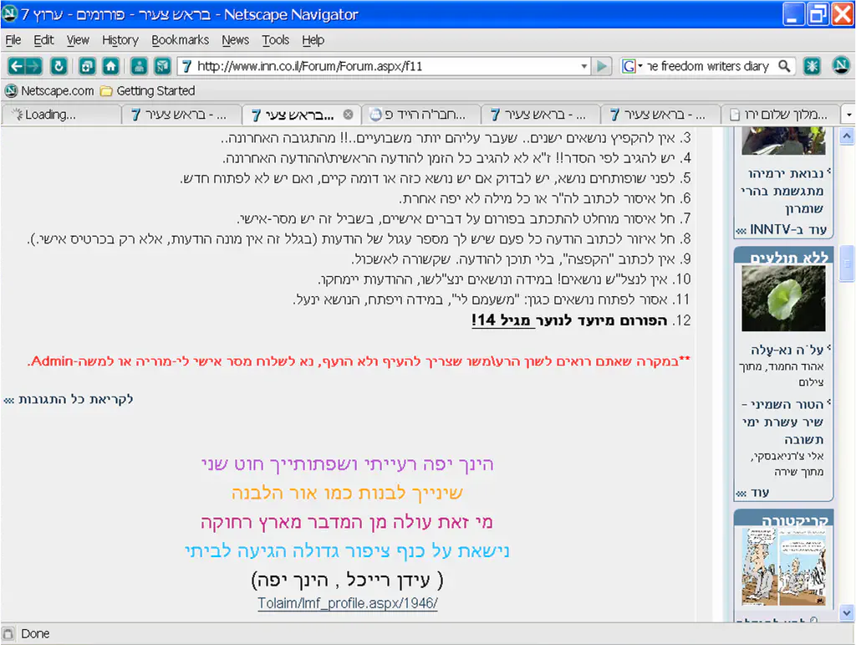
Task: Click the news icon right of the Home icon
Action: [162, 66]
